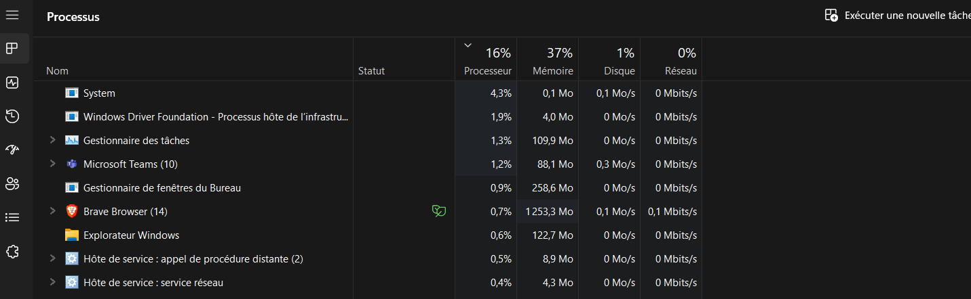
Task: Select the Processes icon in sidebar
Action: (x=12, y=49)
